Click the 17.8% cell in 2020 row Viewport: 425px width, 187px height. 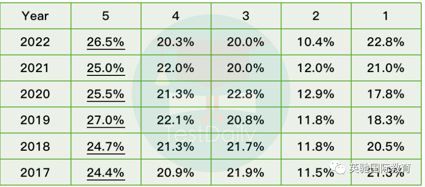click(386, 94)
